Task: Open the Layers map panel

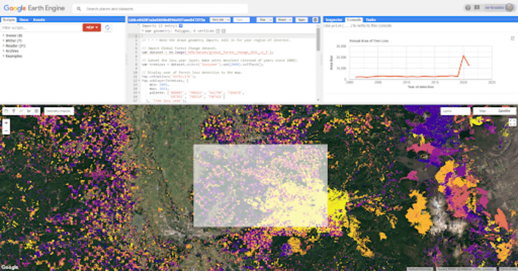Action: [455, 111]
